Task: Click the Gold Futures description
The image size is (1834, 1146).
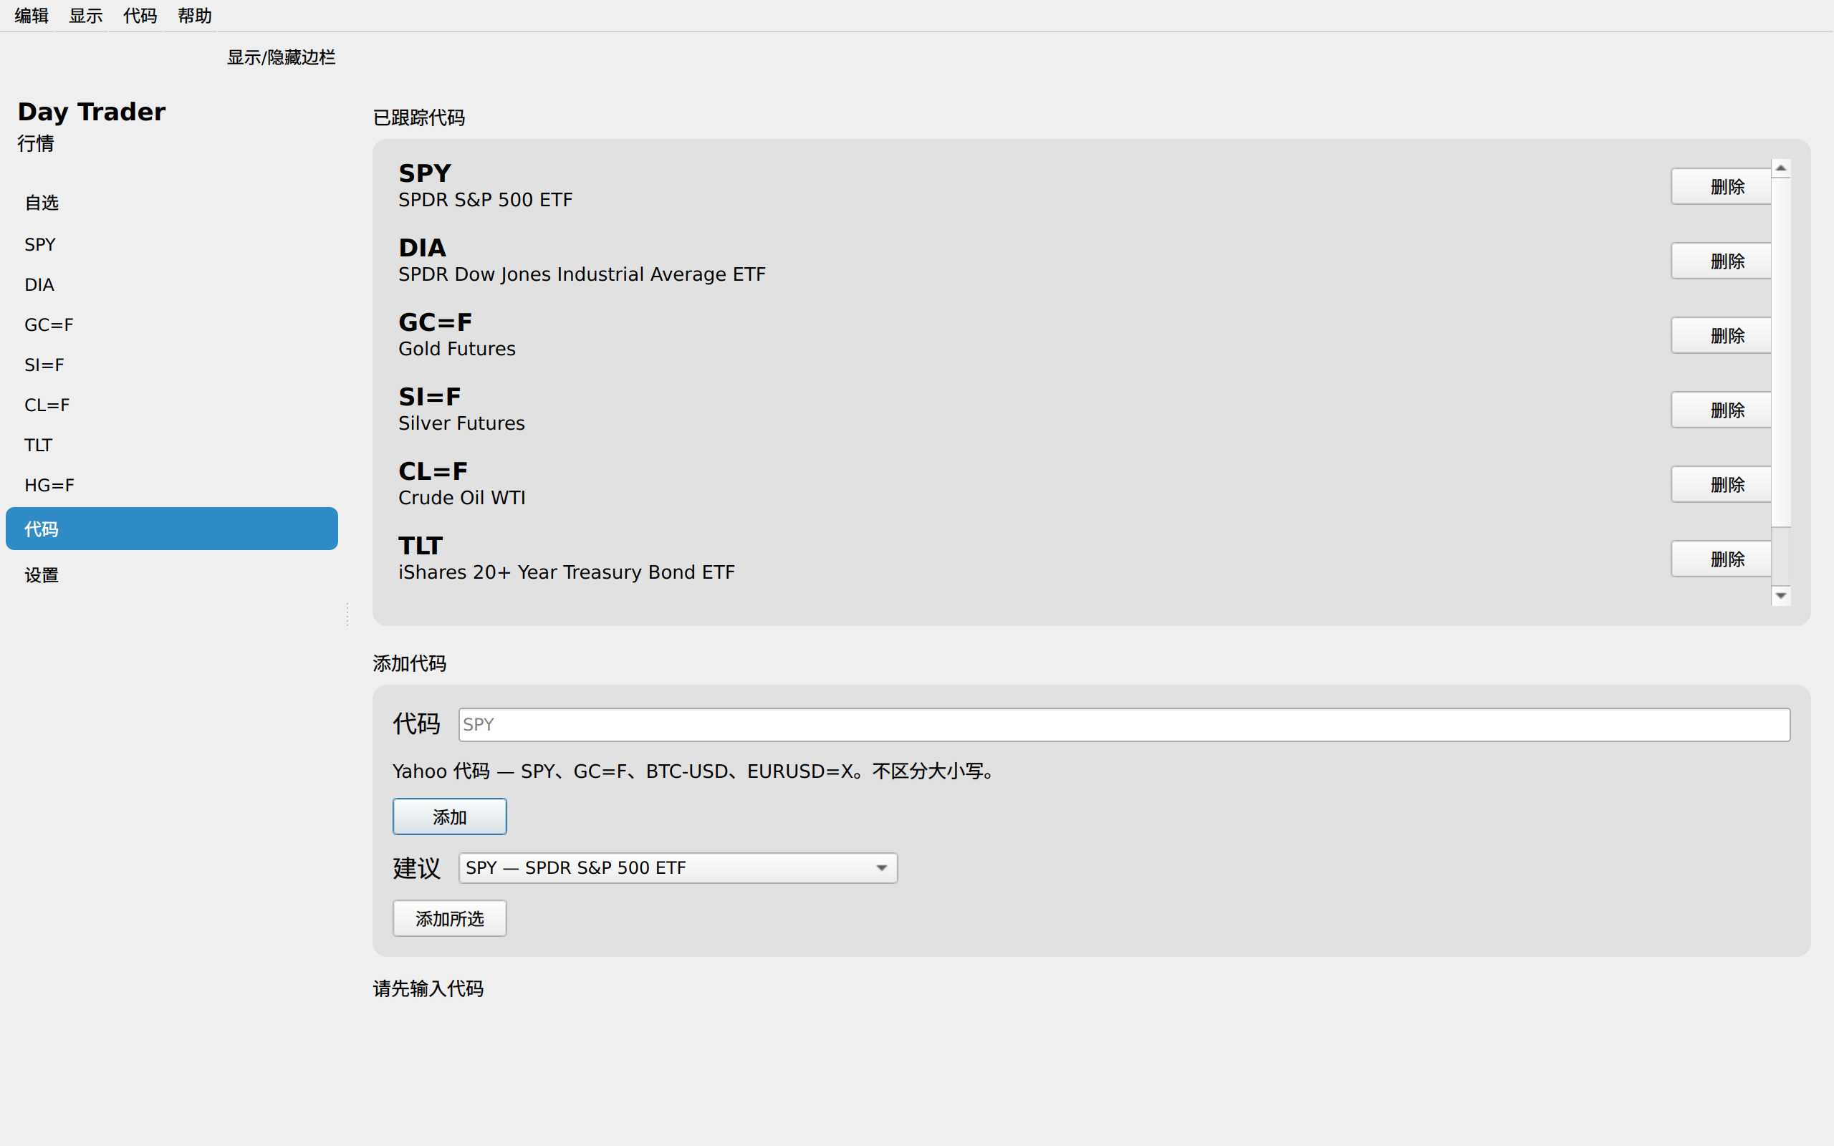Action: [457, 349]
